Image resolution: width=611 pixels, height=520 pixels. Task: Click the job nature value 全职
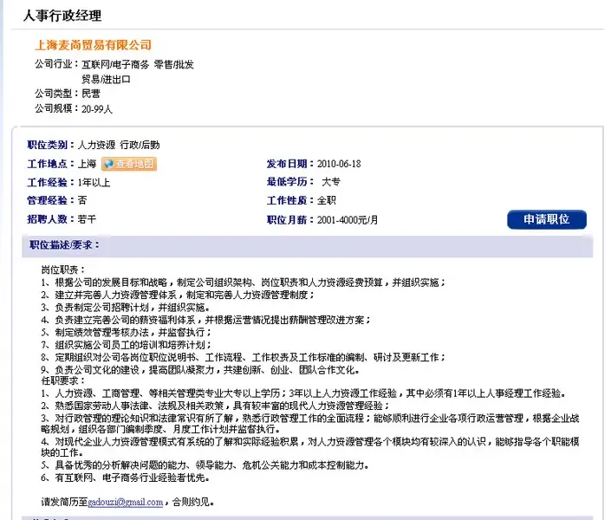327,201
